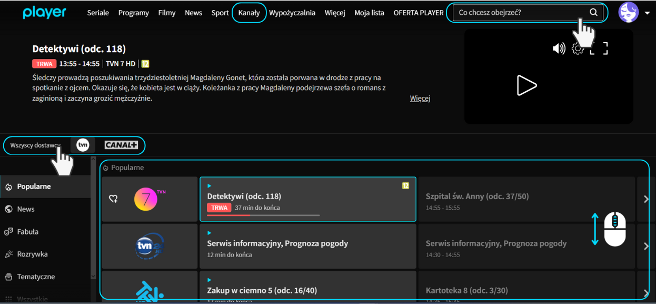This screenshot has height=304, width=656.
Task: Play the Detektywi video preview
Action: click(526, 85)
